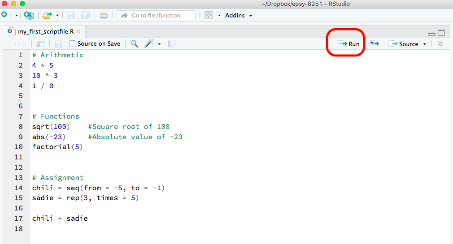Re-run the previous code region
The height and width of the screenshot is (244, 453).
tap(374, 44)
